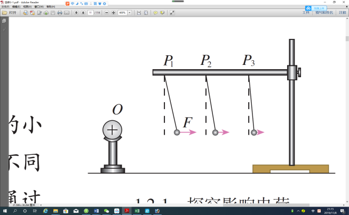Show hidden tray icons chevron
The image size is (349, 215).
298,211
